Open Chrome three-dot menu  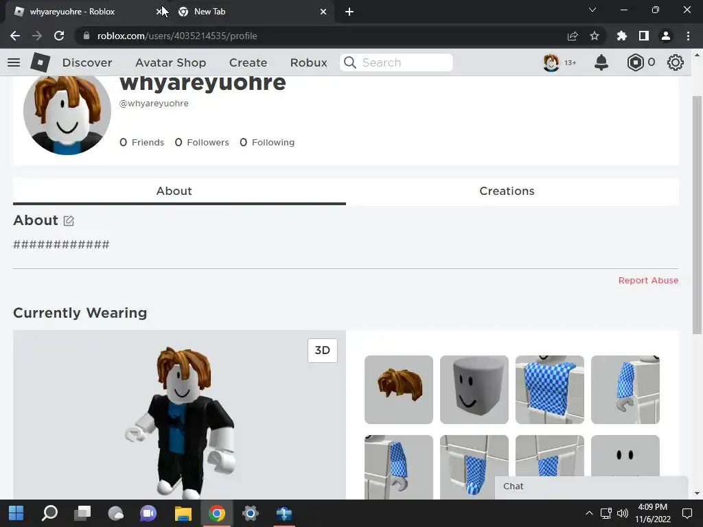click(688, 36)
